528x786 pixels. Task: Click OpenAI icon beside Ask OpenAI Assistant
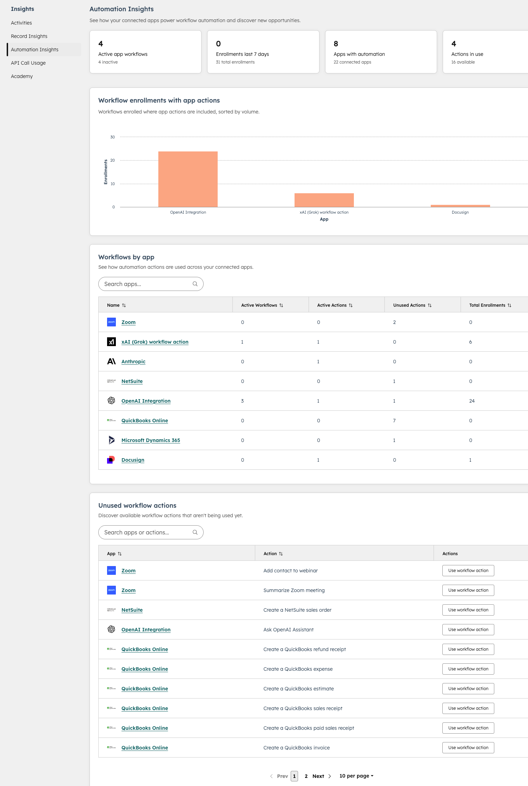(111, 629)
